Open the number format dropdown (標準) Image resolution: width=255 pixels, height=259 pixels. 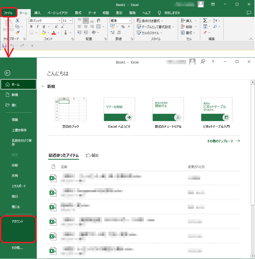pyautogui.click(x=130, y=21)
